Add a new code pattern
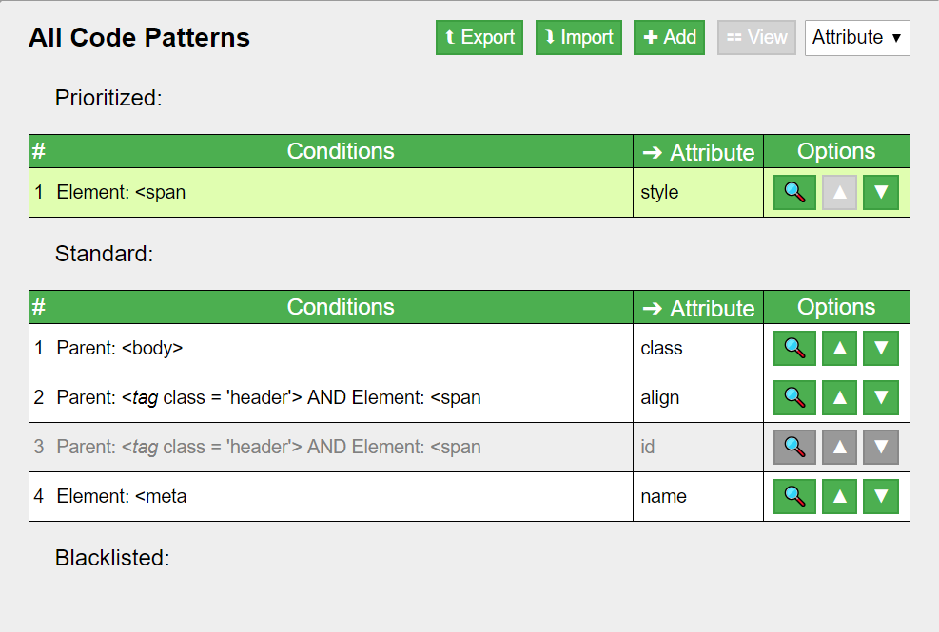 tap(669, 38)
